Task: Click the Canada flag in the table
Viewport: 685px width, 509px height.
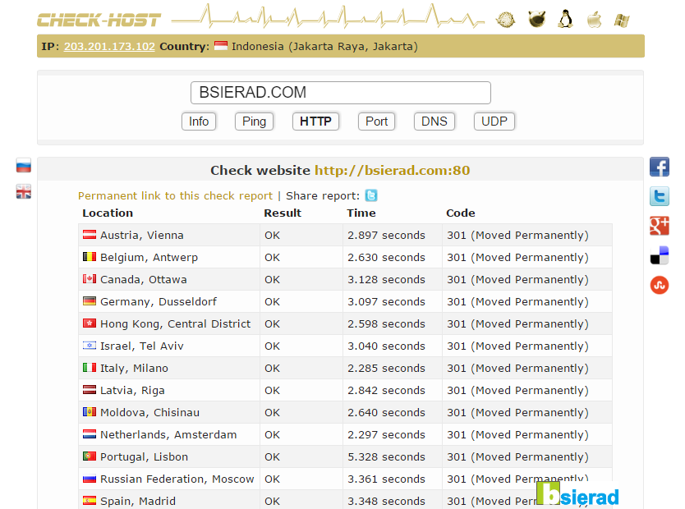Action: point(90,279)
